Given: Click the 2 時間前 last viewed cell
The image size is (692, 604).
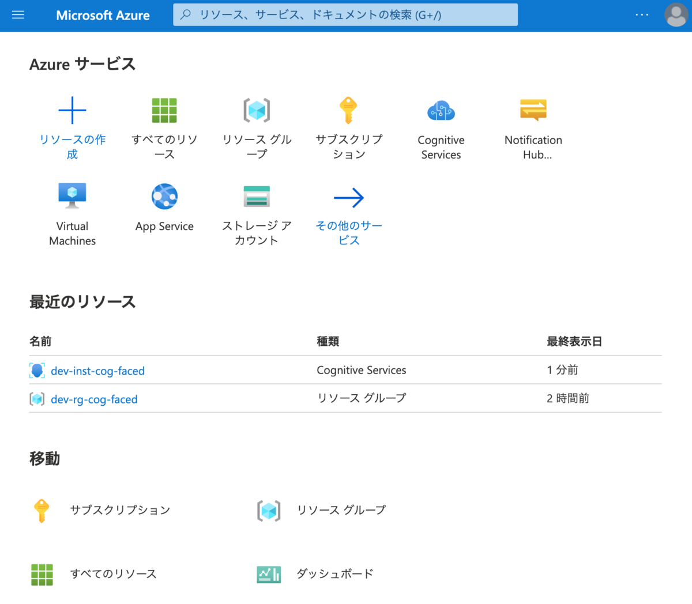Looking at the screenshot, I should pos(568,398).
